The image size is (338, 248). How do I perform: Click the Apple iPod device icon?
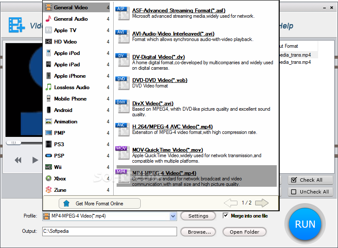pos(49,53)
